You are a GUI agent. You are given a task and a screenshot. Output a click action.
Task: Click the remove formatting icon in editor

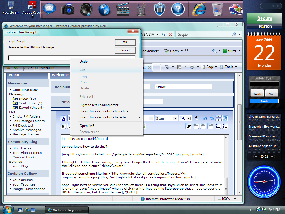pos(63,118)
